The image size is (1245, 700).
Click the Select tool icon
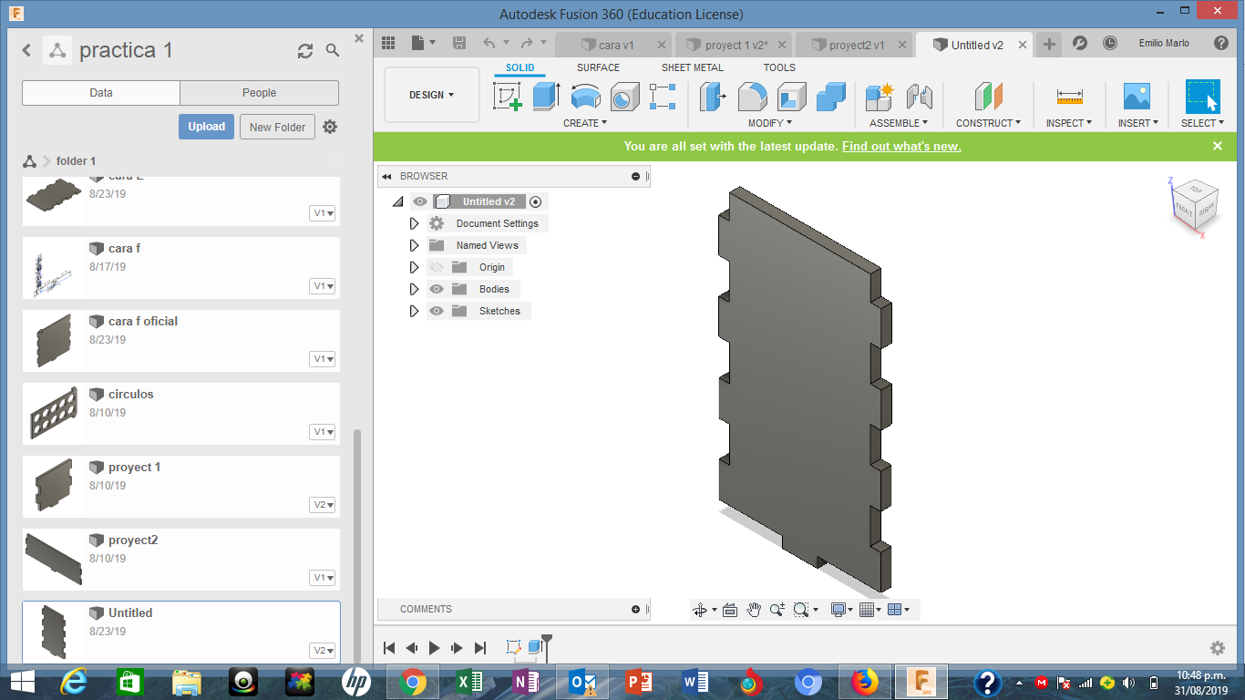pyautogui.click(x=1202, y=97)
